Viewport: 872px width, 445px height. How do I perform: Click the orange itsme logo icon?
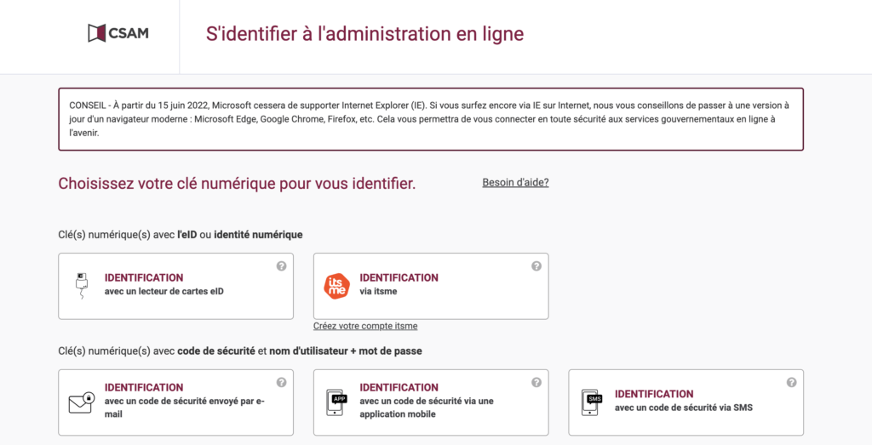point(337,286)
